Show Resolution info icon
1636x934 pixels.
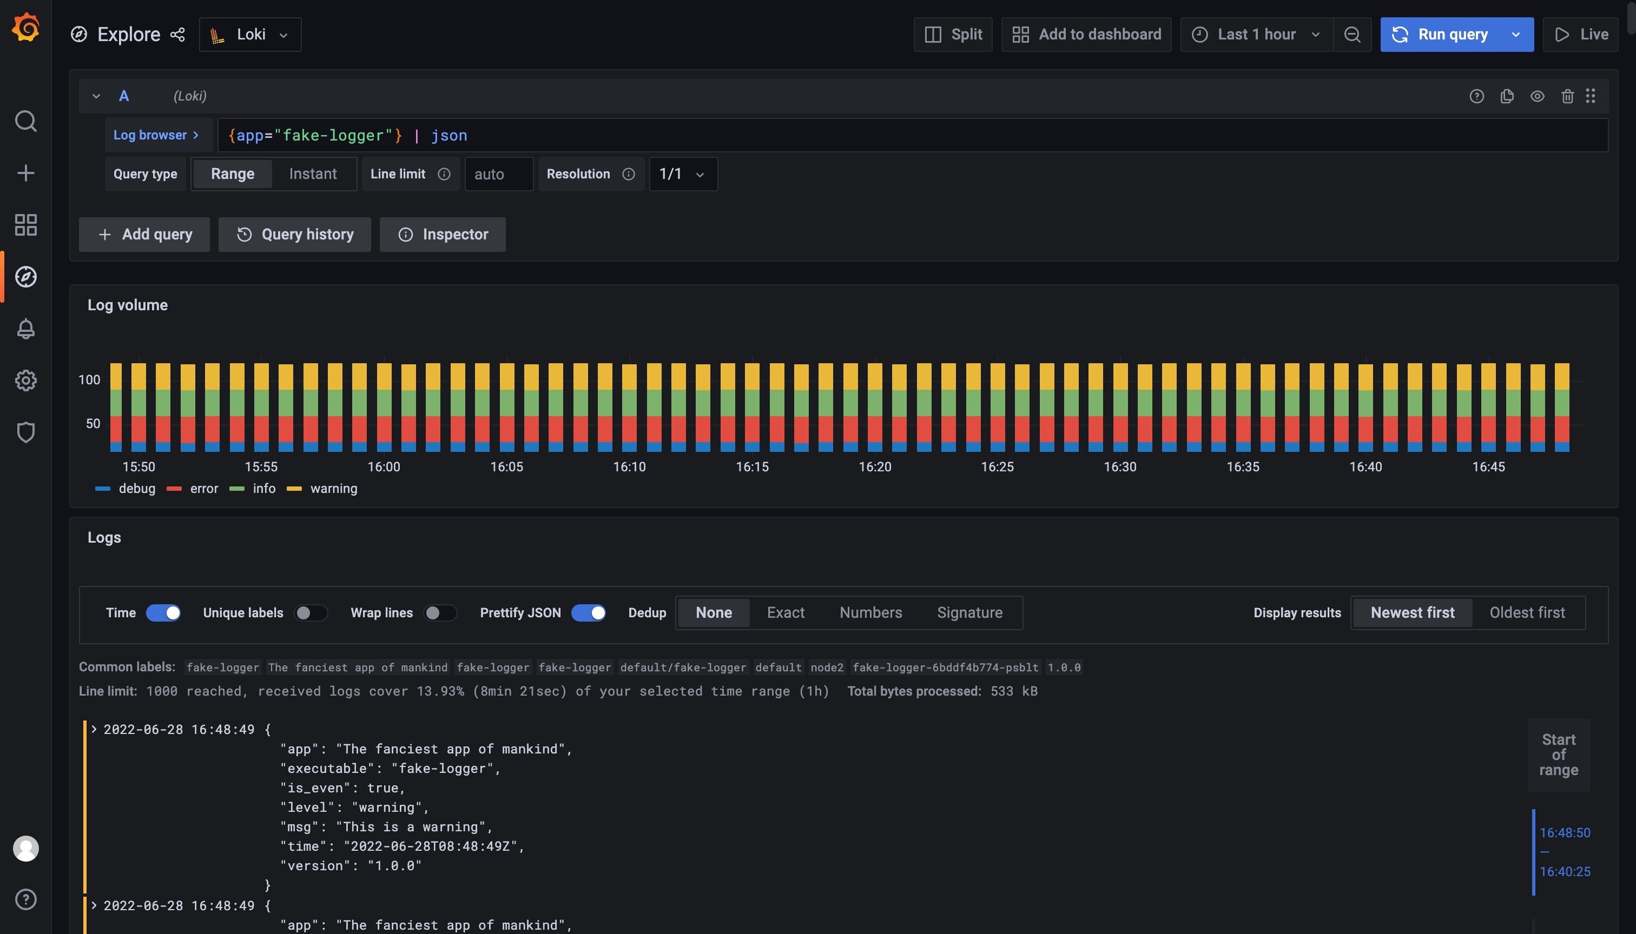(629, 174)
